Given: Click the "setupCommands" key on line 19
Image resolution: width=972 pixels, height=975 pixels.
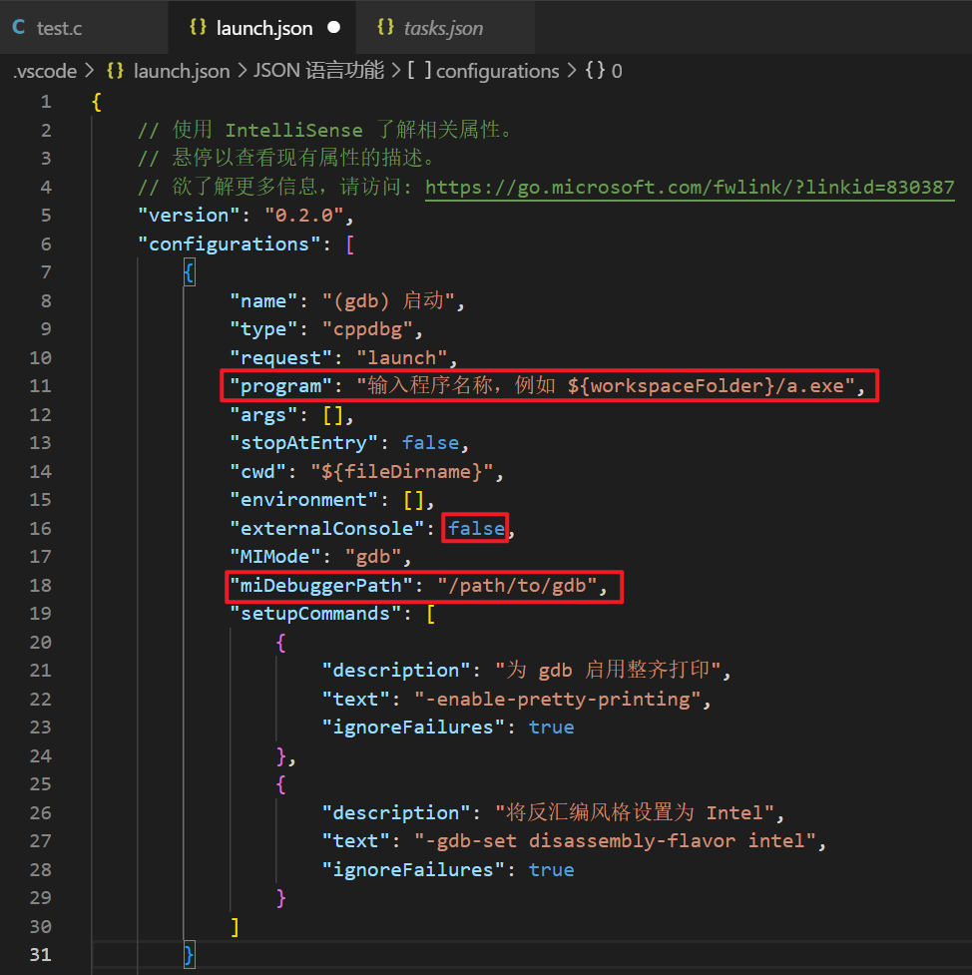Looking at the screenshot, I should pyautogui.click(x=316, y=615).
